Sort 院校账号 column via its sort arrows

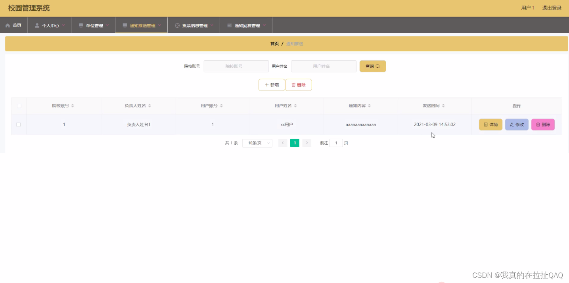coord(73,106)
